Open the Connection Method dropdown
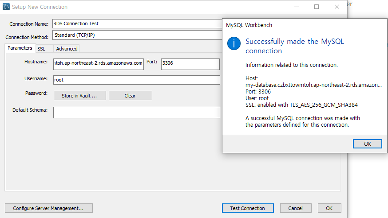 coord(138,35)
